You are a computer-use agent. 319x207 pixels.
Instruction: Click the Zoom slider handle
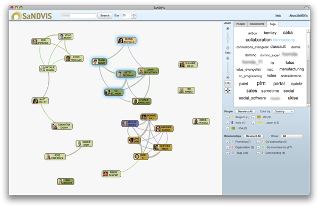(x=228, y=39)
